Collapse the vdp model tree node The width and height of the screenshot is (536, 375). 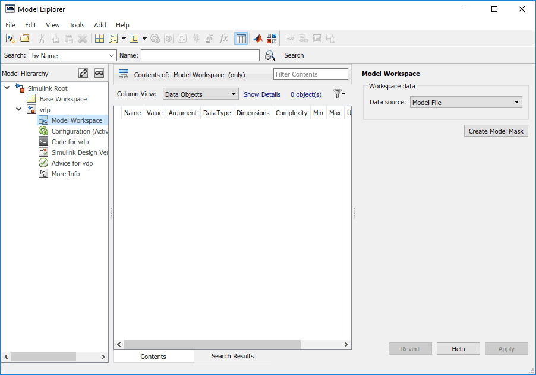point(19,110)
